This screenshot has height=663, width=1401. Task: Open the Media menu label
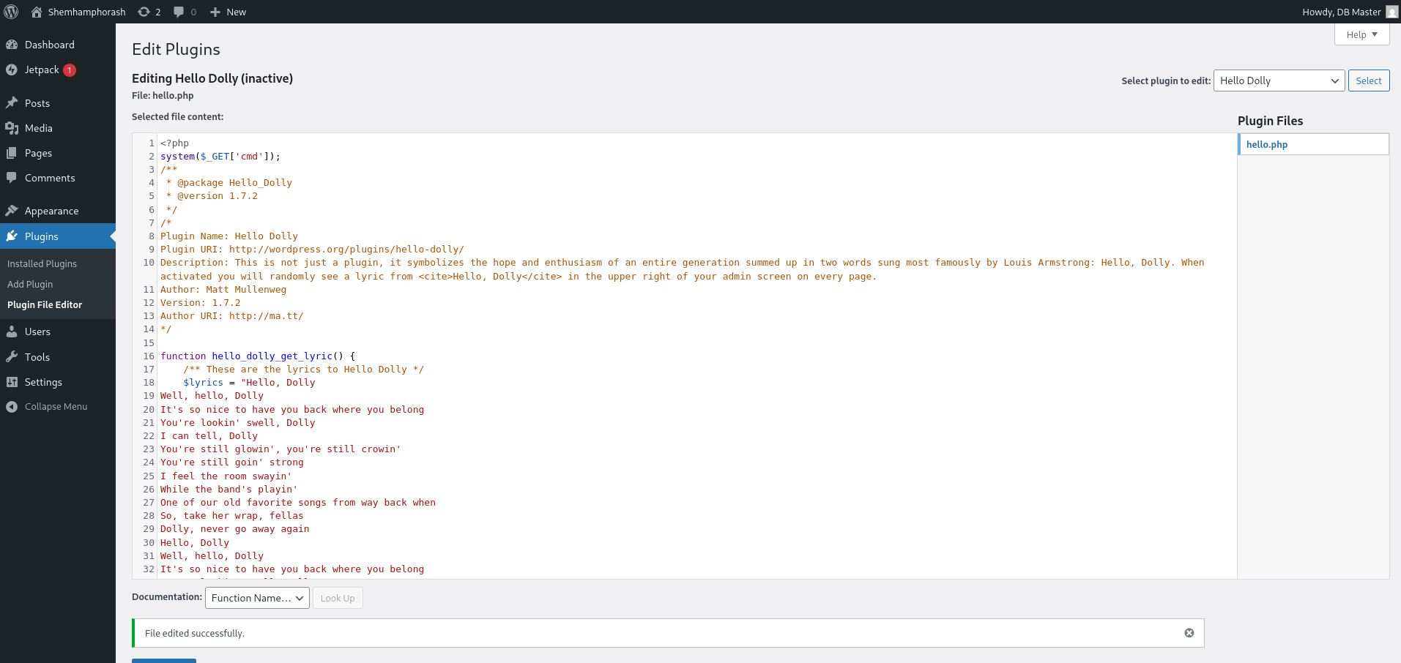pos(39,128)
